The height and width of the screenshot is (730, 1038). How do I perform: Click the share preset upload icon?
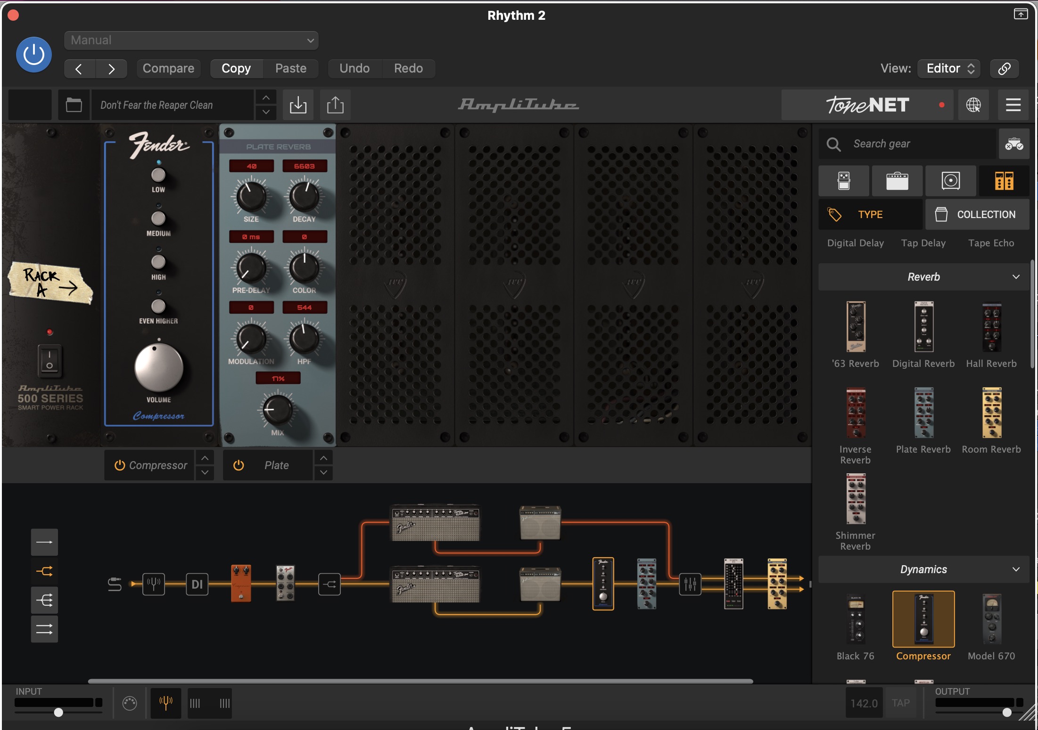[x=335, y=105]
